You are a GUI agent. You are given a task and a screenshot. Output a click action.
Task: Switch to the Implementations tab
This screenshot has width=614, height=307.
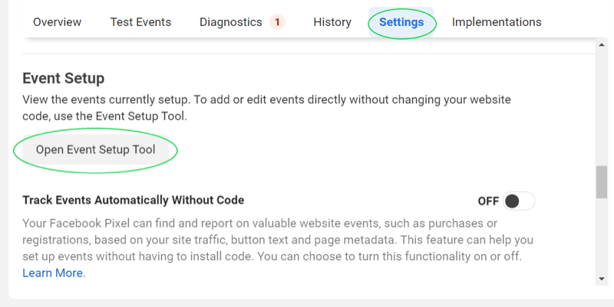497,22
